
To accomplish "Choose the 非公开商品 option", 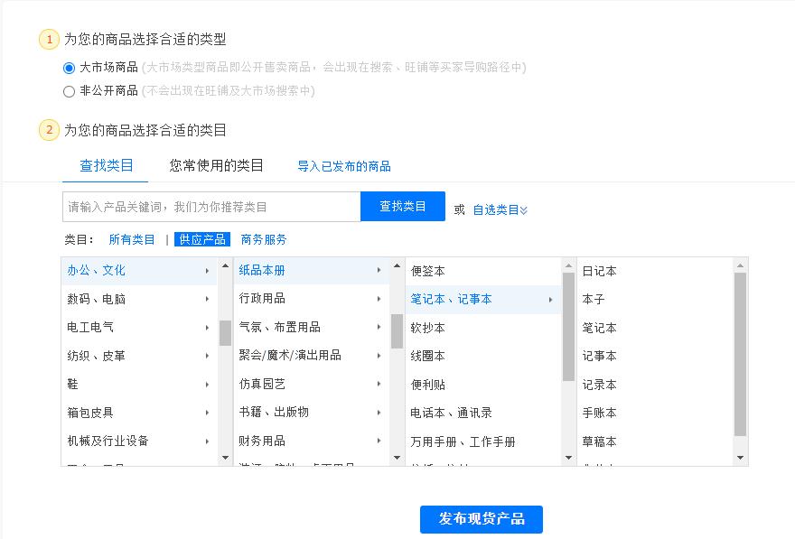I will click(x=69, y=91).
